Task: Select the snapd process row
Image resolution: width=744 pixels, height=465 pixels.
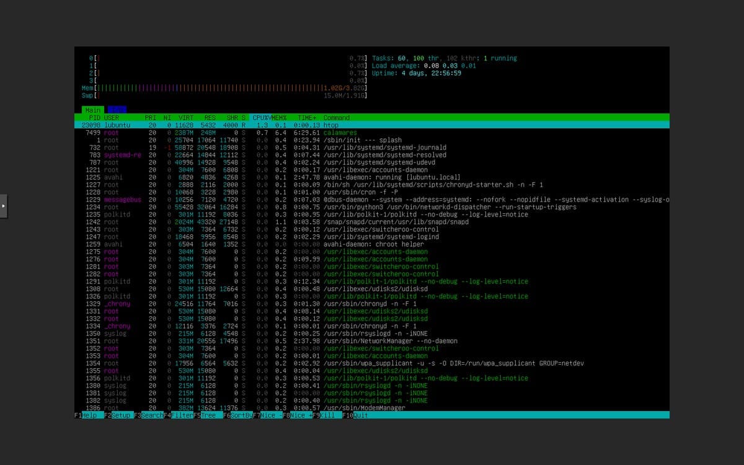Action: (372, 221)
